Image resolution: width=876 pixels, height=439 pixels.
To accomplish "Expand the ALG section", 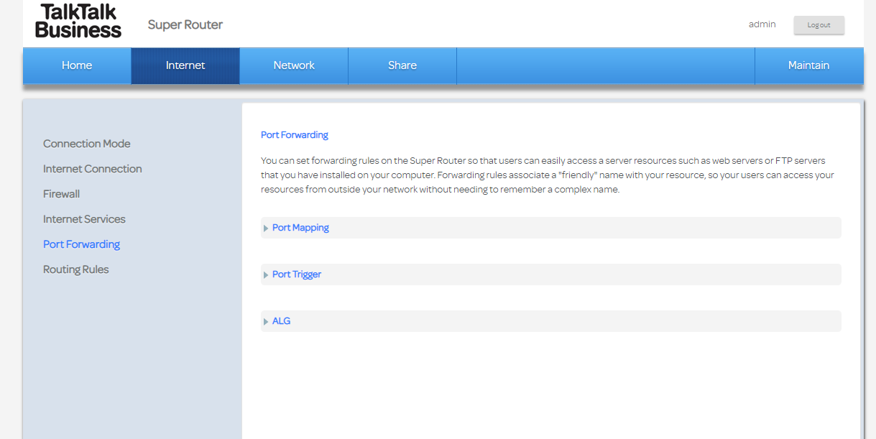I will point(281,320).
